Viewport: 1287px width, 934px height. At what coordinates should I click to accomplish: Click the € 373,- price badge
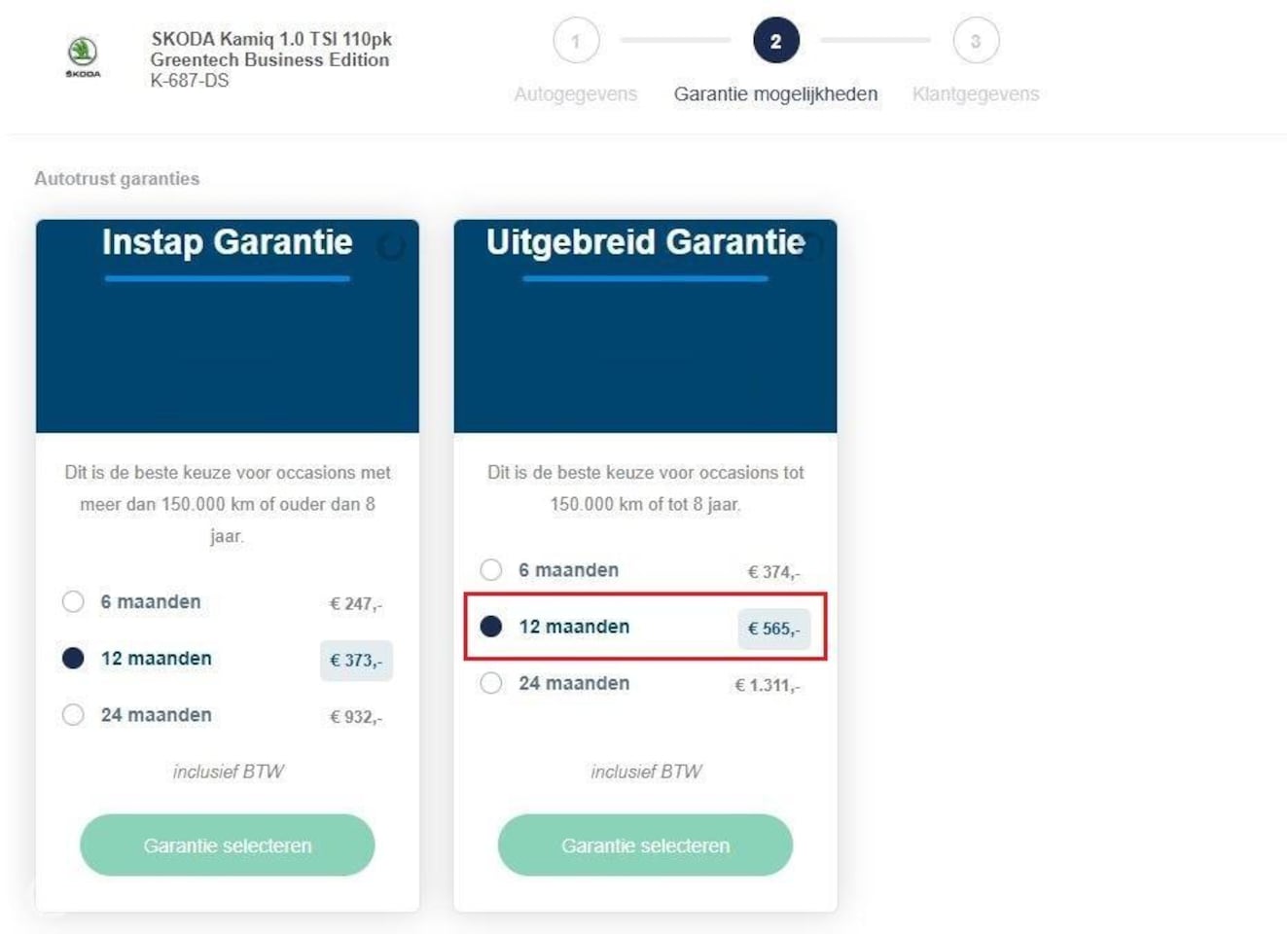point(356,660)
